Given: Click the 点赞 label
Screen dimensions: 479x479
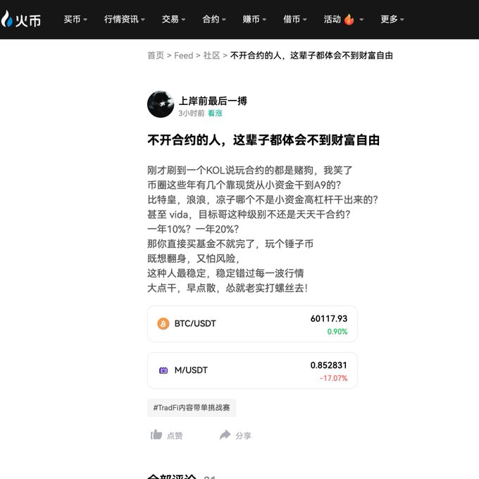Looking at the screenshot, I should click(175, 435).
